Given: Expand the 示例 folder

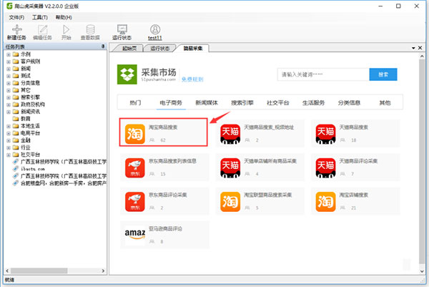Looking at the screenshot, I should click(9, 54).
